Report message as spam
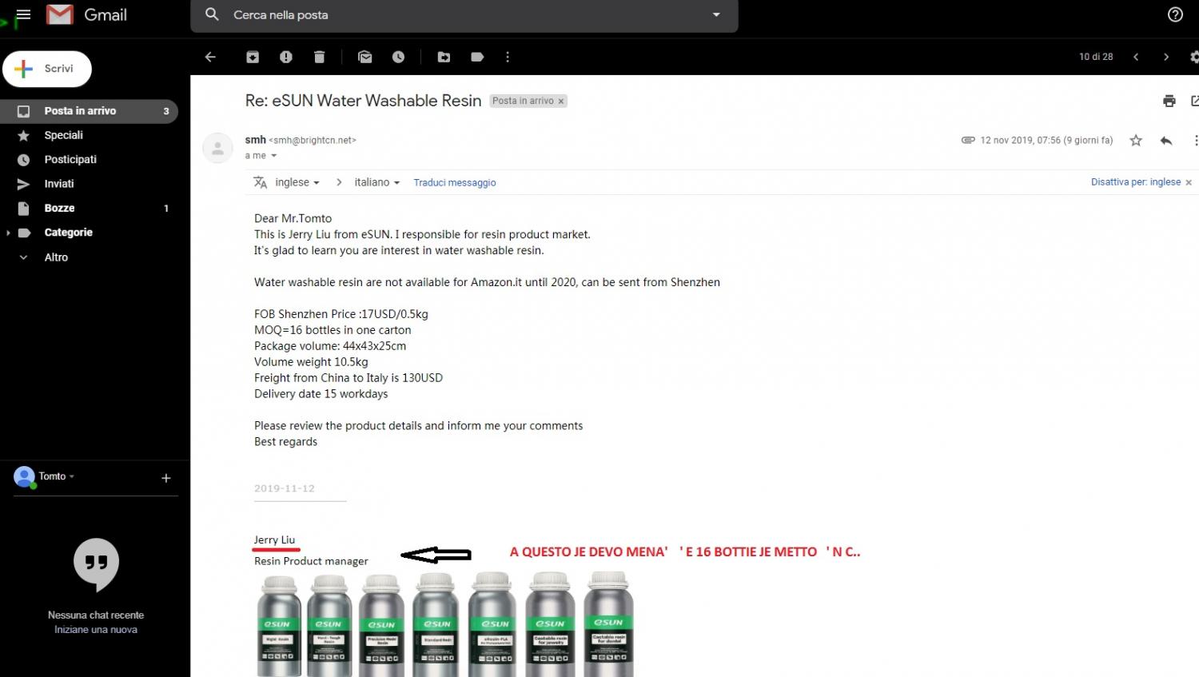Viewport: 1199px width, 677px height. [286, 57]
